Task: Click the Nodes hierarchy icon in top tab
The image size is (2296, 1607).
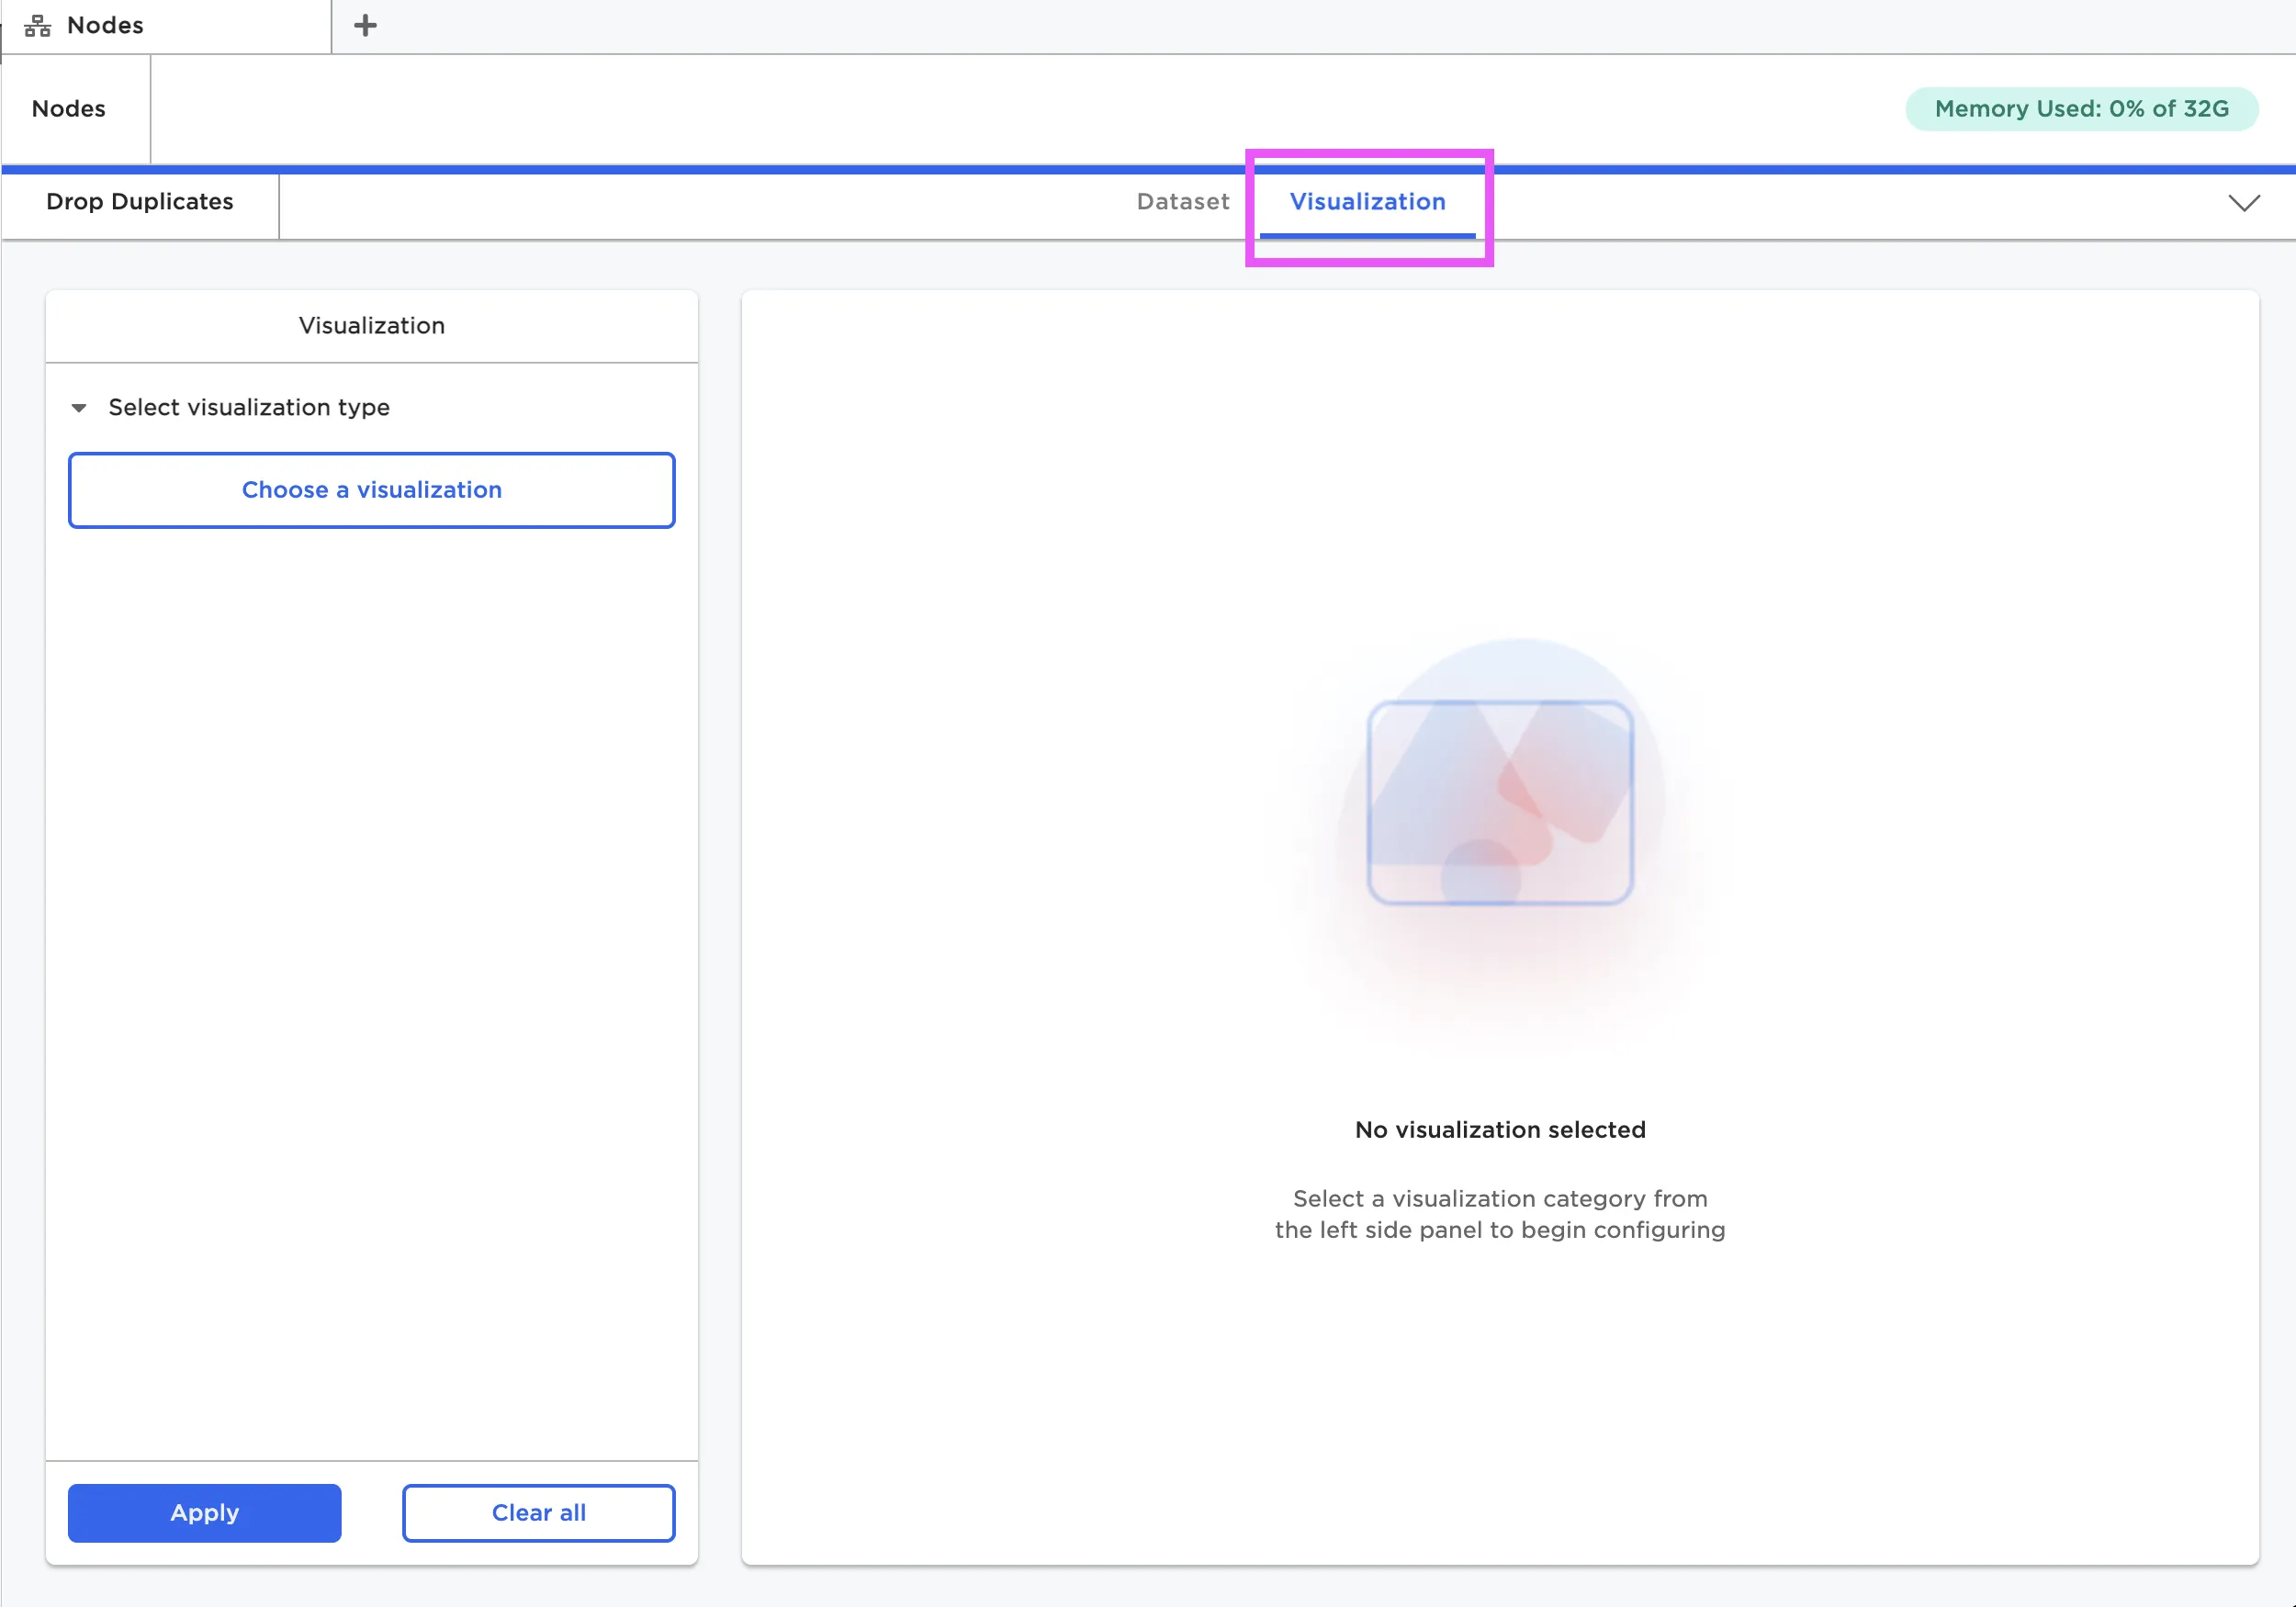Action: (x=37, y=26)
